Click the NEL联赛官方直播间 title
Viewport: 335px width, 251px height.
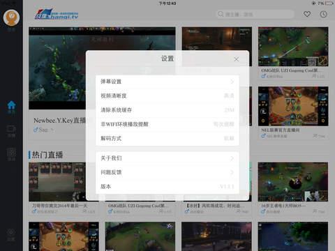tap(281, 130)
